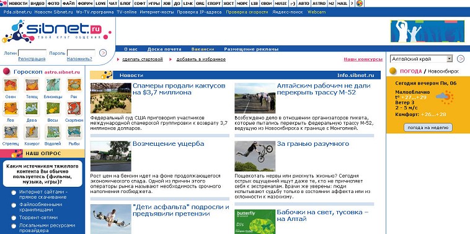Open the Доска почета tab
This screenshot has height=234, width=470.
[164, 49]
